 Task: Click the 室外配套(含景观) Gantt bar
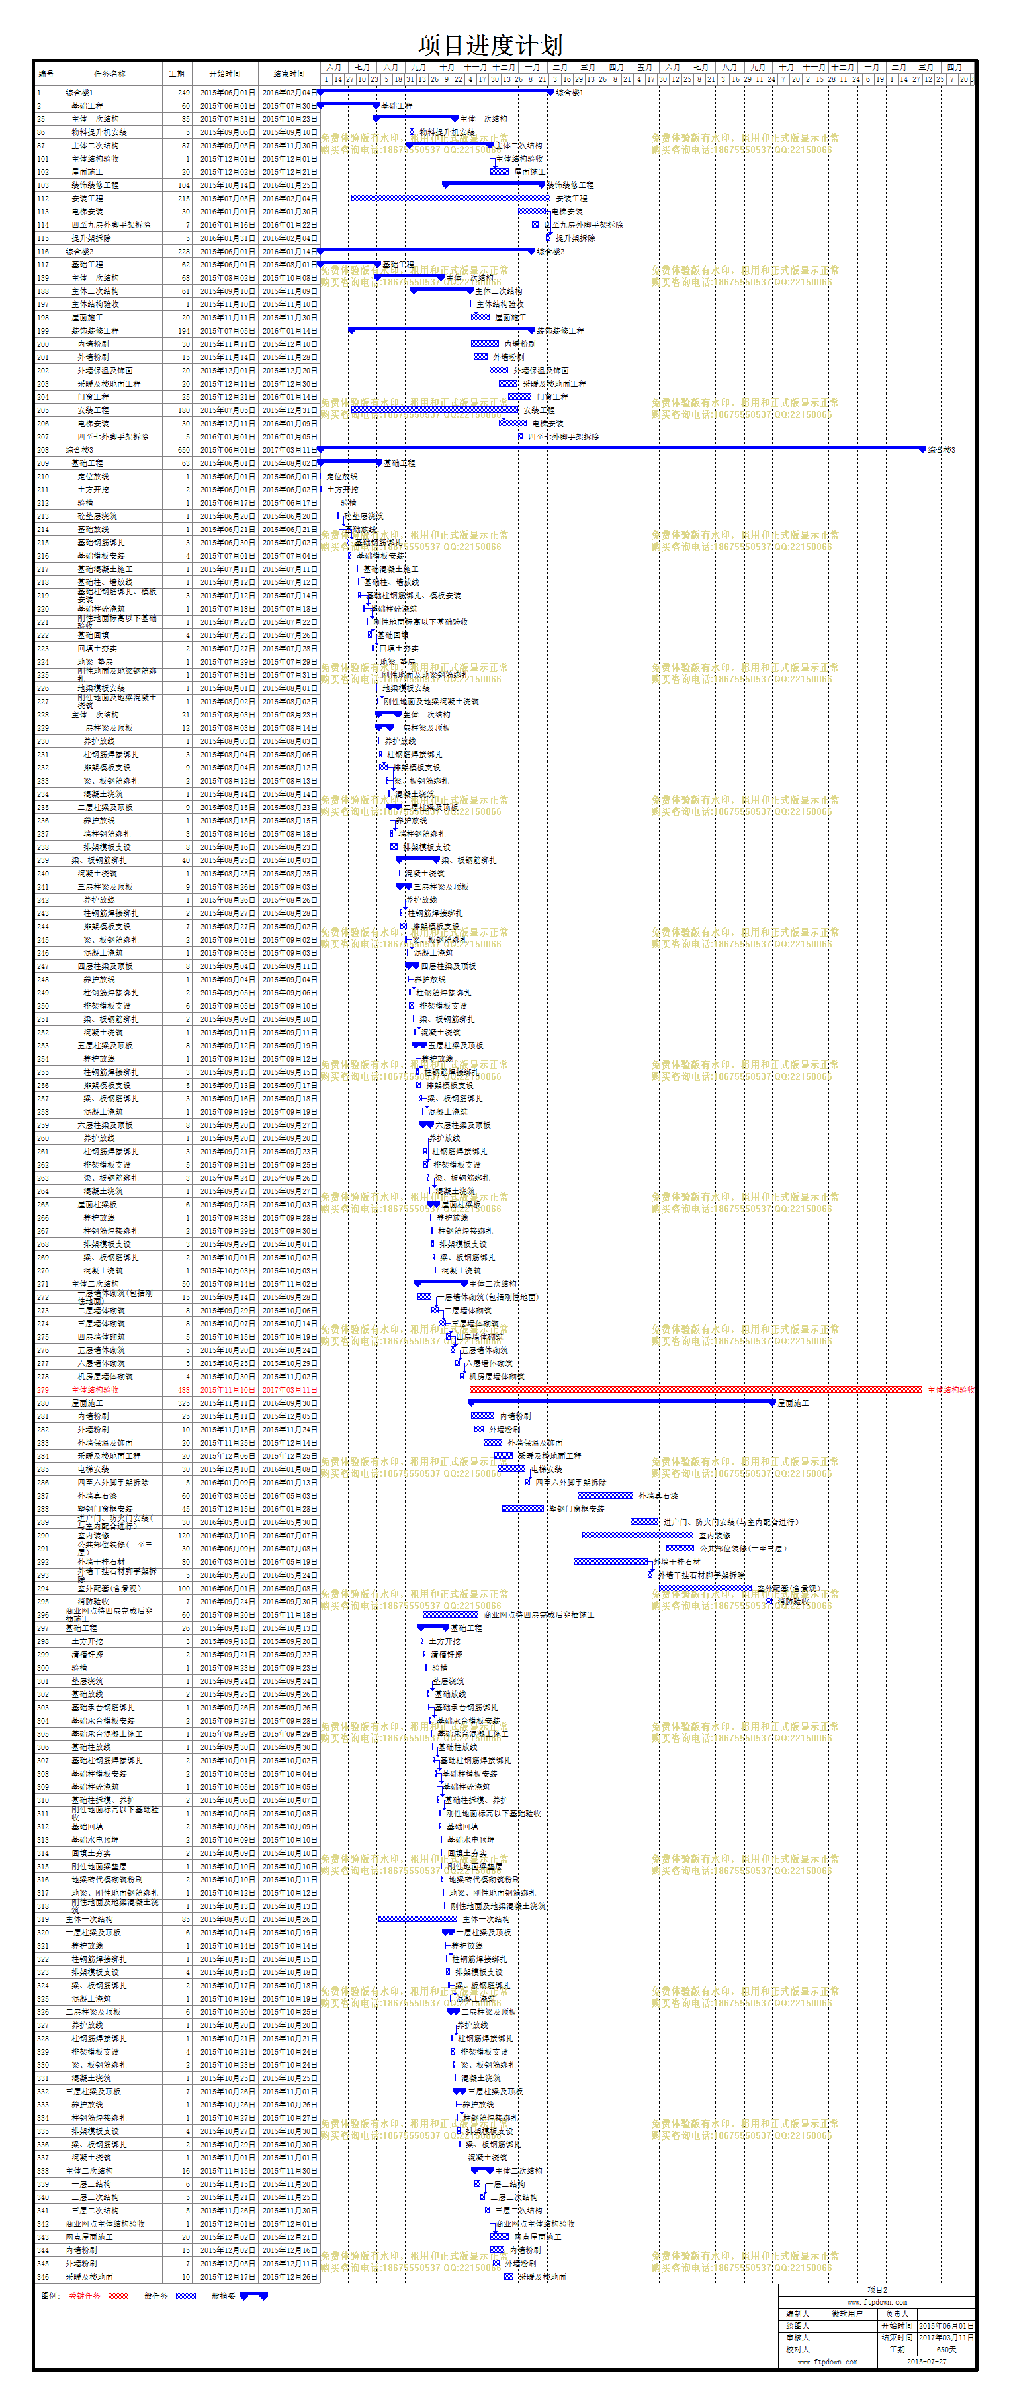705,1587
